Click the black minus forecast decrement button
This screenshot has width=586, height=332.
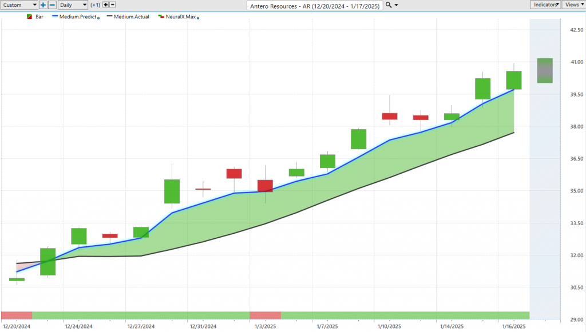point(112,5)
